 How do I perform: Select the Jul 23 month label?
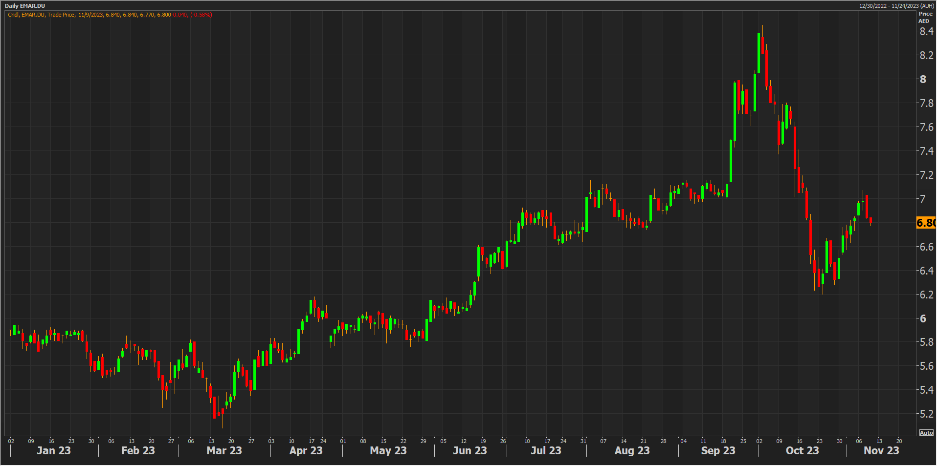(x=546, y=450)
